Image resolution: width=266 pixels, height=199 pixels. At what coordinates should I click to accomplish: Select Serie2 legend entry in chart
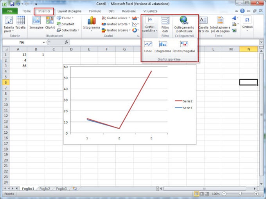[x=184, y=101]
